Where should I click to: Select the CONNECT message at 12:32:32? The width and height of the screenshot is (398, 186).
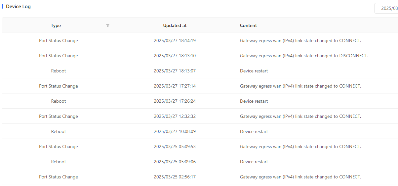(300, 116)
